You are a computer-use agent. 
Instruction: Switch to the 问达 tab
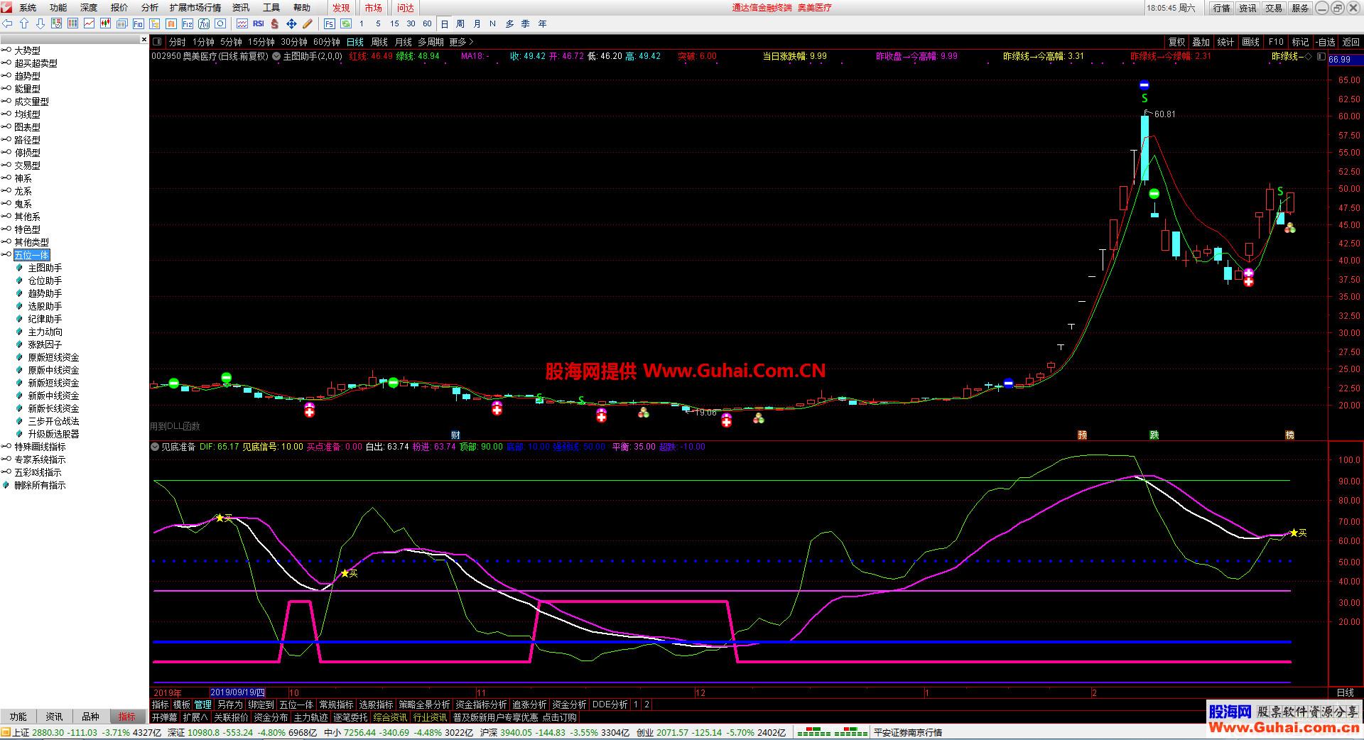tap(406, 8)
